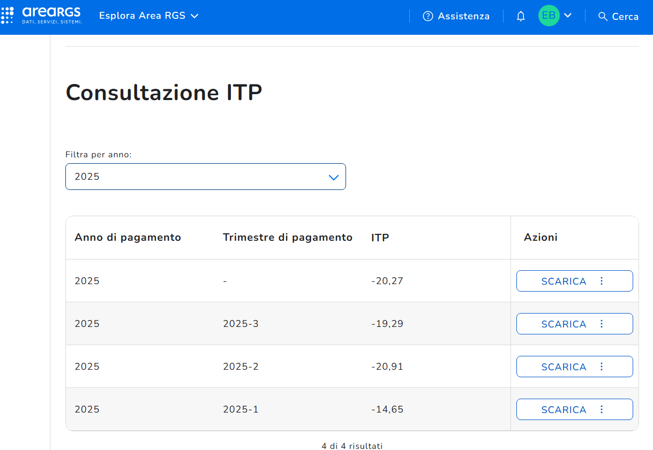Click the Cerca magnifier icon
The width and height of the screenshot is (653, 450).
click(x=603, y=17)
